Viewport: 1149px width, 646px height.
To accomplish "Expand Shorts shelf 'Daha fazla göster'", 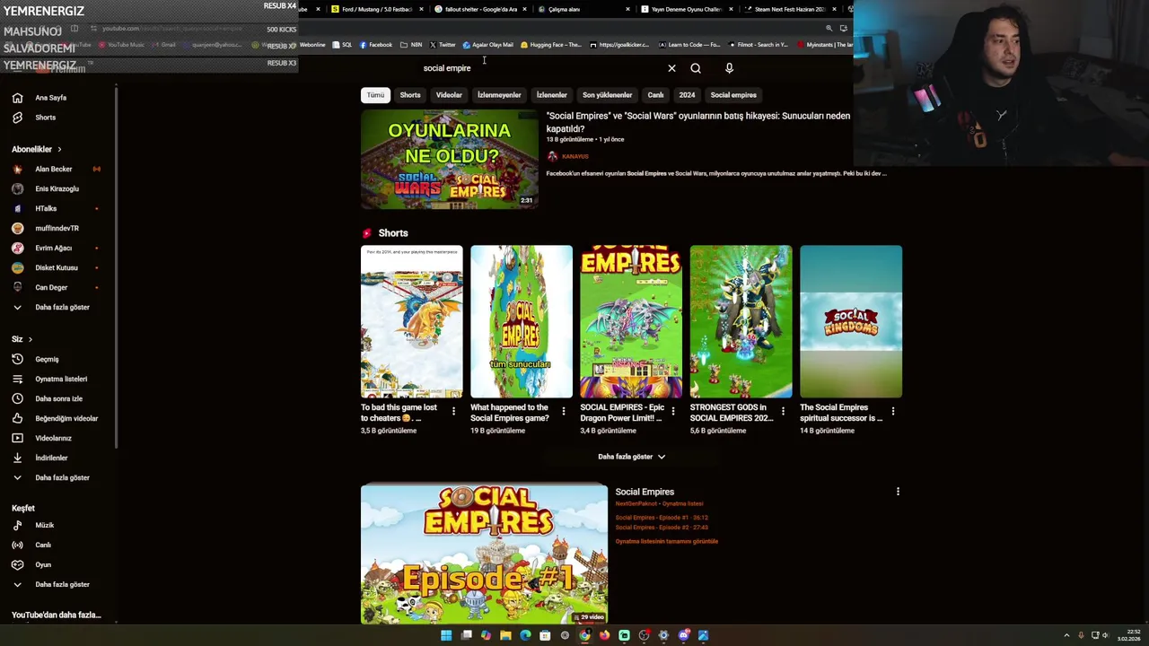I will click(x=631, y=457).
